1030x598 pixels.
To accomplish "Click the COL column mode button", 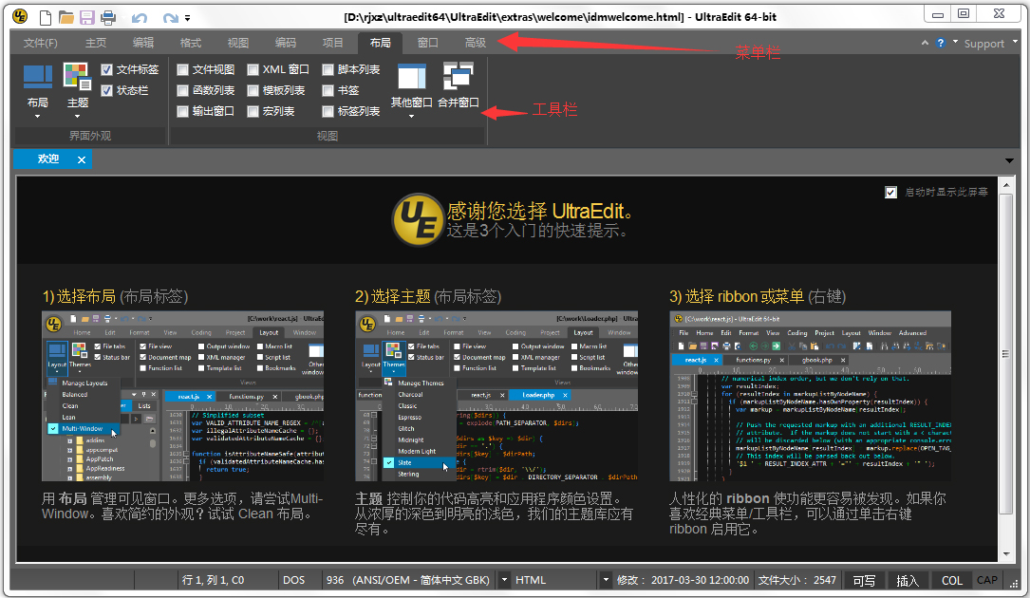I will pyautogui.click(x=952, y=580).
